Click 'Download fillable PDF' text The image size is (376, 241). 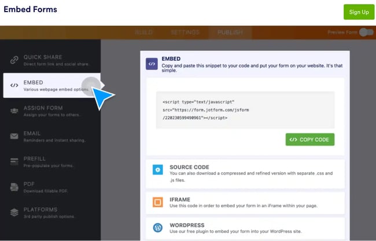[46, 191]
